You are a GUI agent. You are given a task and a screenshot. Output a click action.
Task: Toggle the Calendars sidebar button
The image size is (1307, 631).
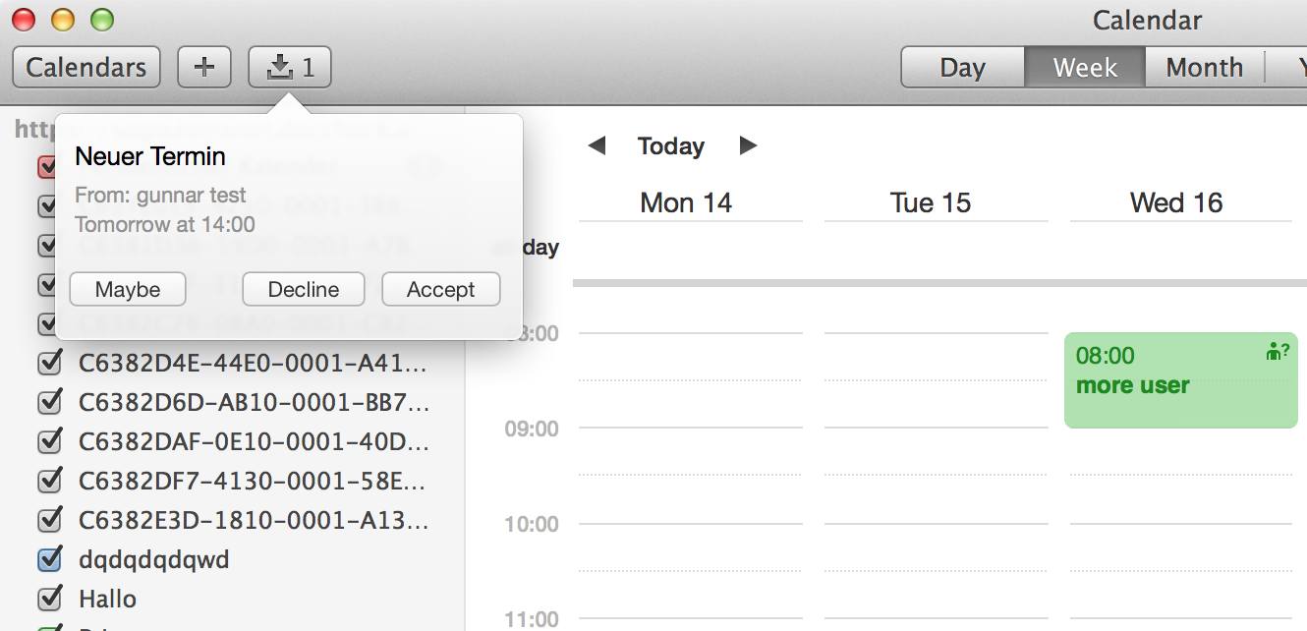pos(86,68)
